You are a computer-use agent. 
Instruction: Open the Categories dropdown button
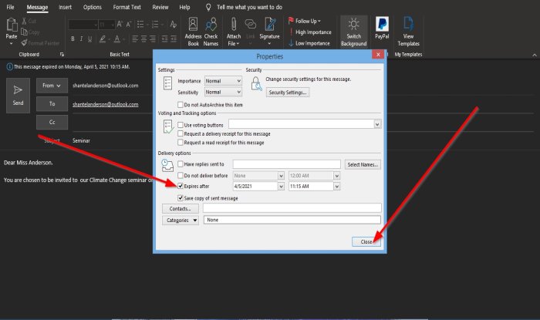tap(181, 221)
